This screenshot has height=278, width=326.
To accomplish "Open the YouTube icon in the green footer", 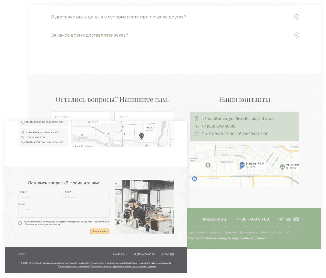I will point(296,219).
